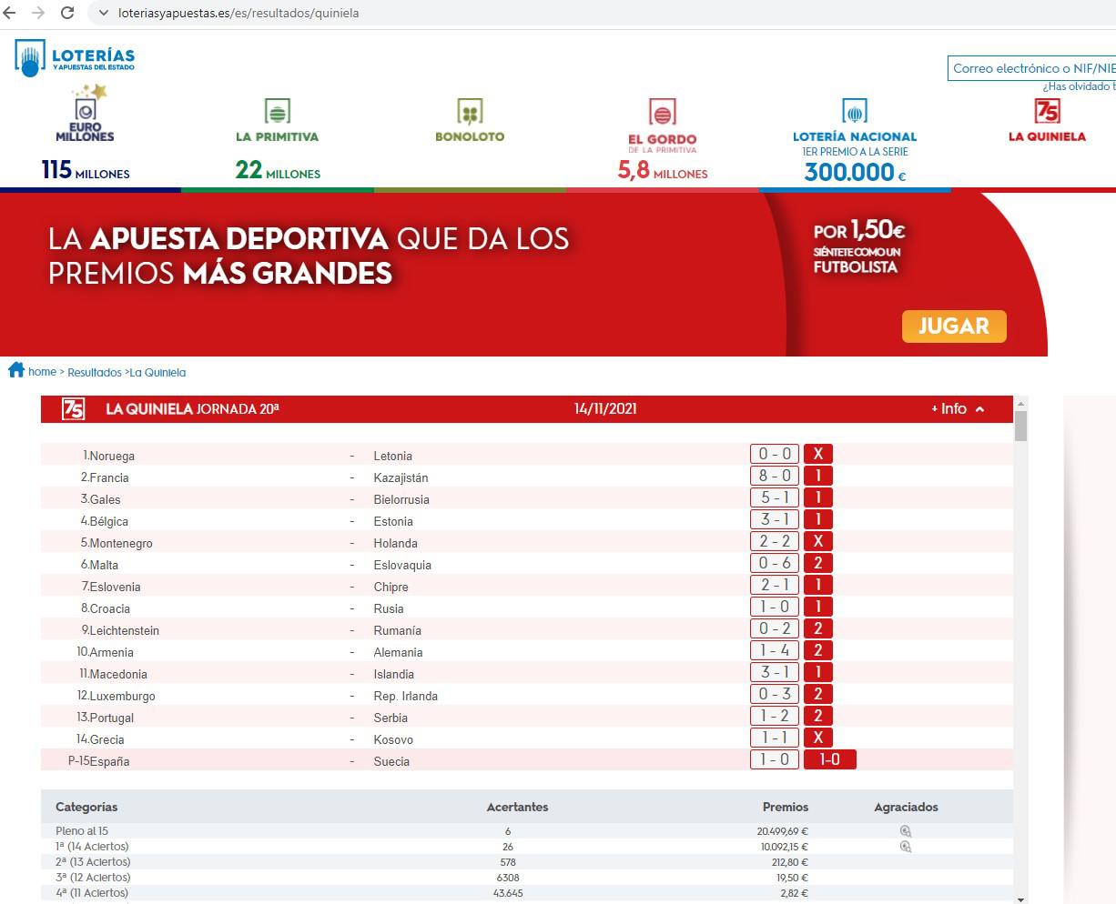Select the La Primitiva game icon

277,112
